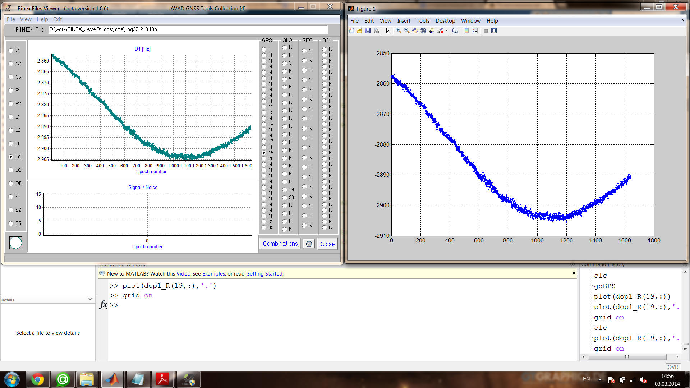
Task: Select the S1 observation radio button
Action: pyautogui.click(x=11, y=197)
